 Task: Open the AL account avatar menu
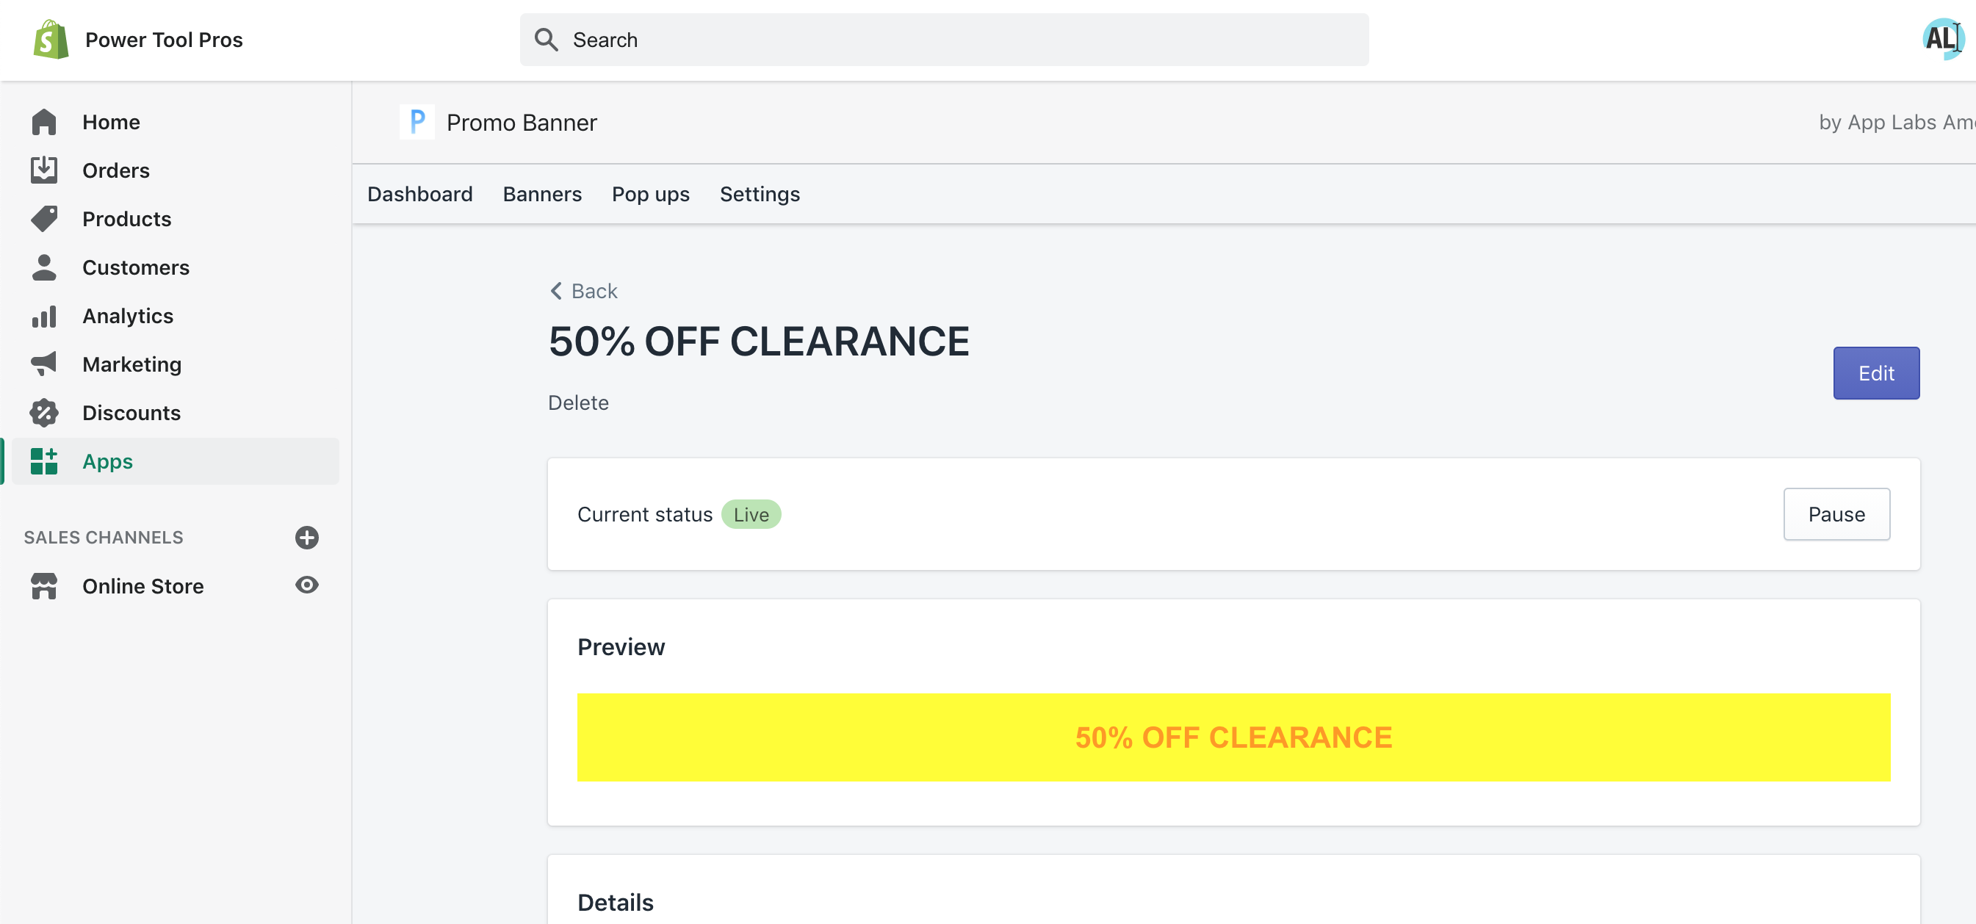click(1941, 37)
